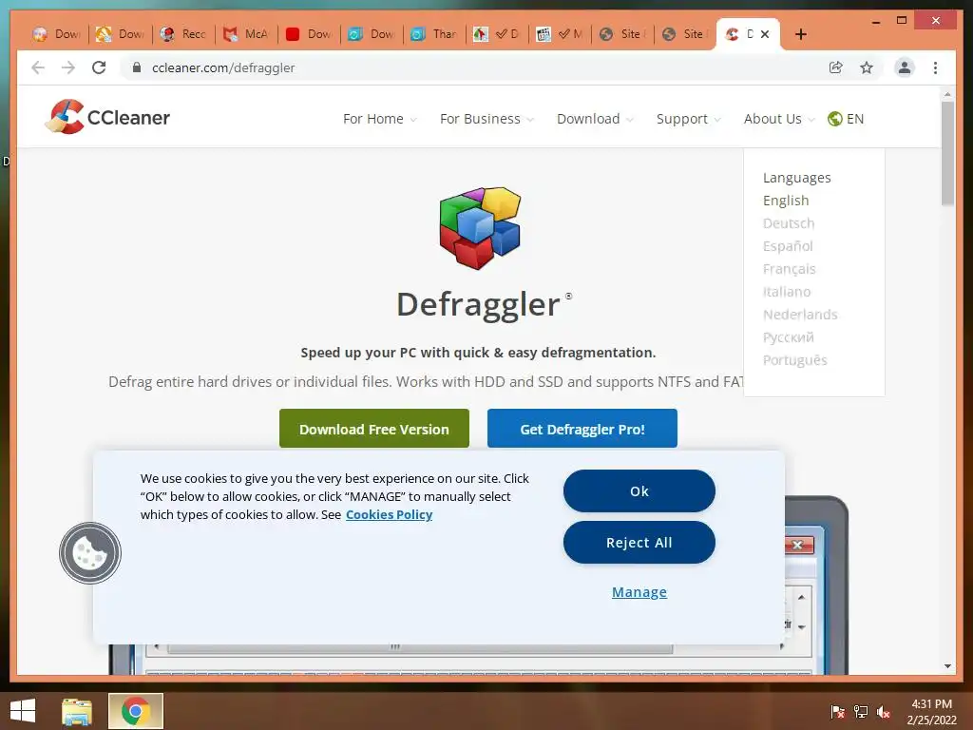Expand the About Us menu
This screenshot has height=730, width=973.
[x=779, y=119]
